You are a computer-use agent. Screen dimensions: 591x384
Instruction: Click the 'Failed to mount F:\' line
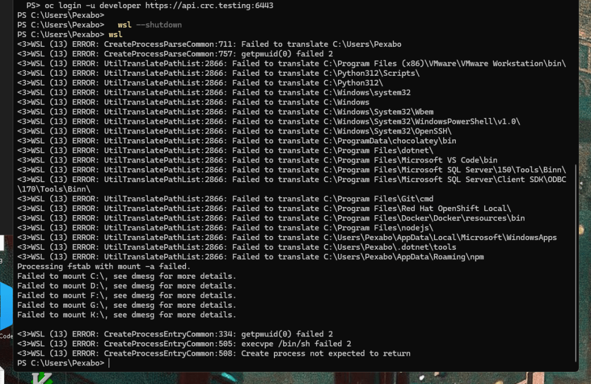coord(127,296)
